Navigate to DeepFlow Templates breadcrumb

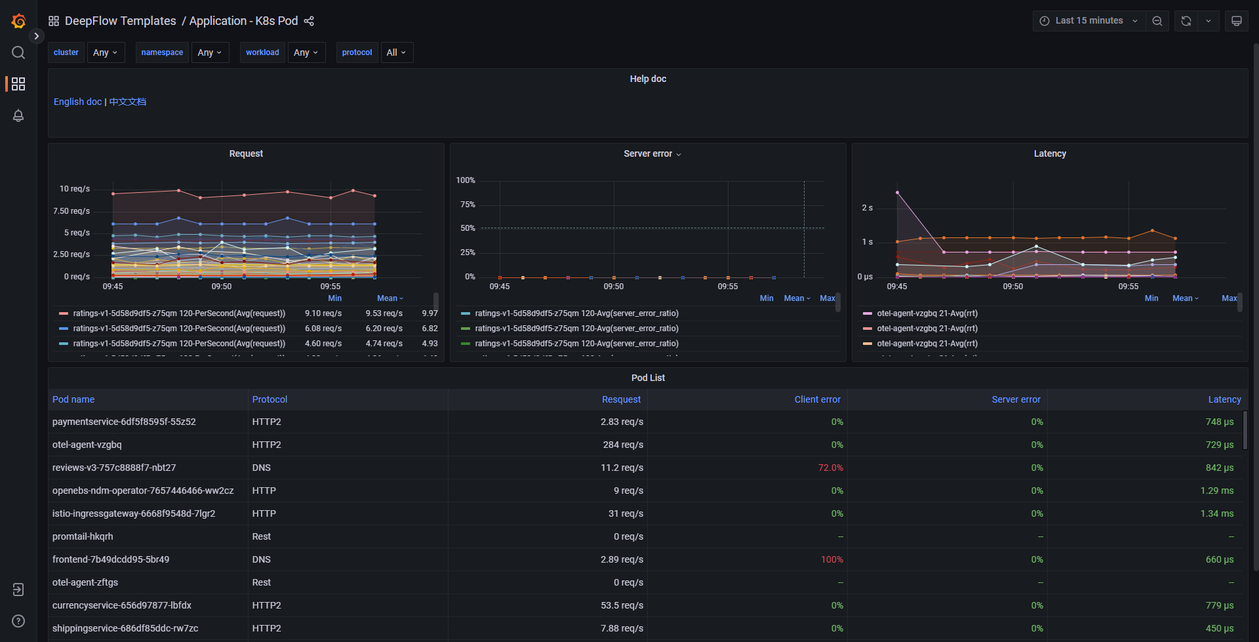click(121, 20)
